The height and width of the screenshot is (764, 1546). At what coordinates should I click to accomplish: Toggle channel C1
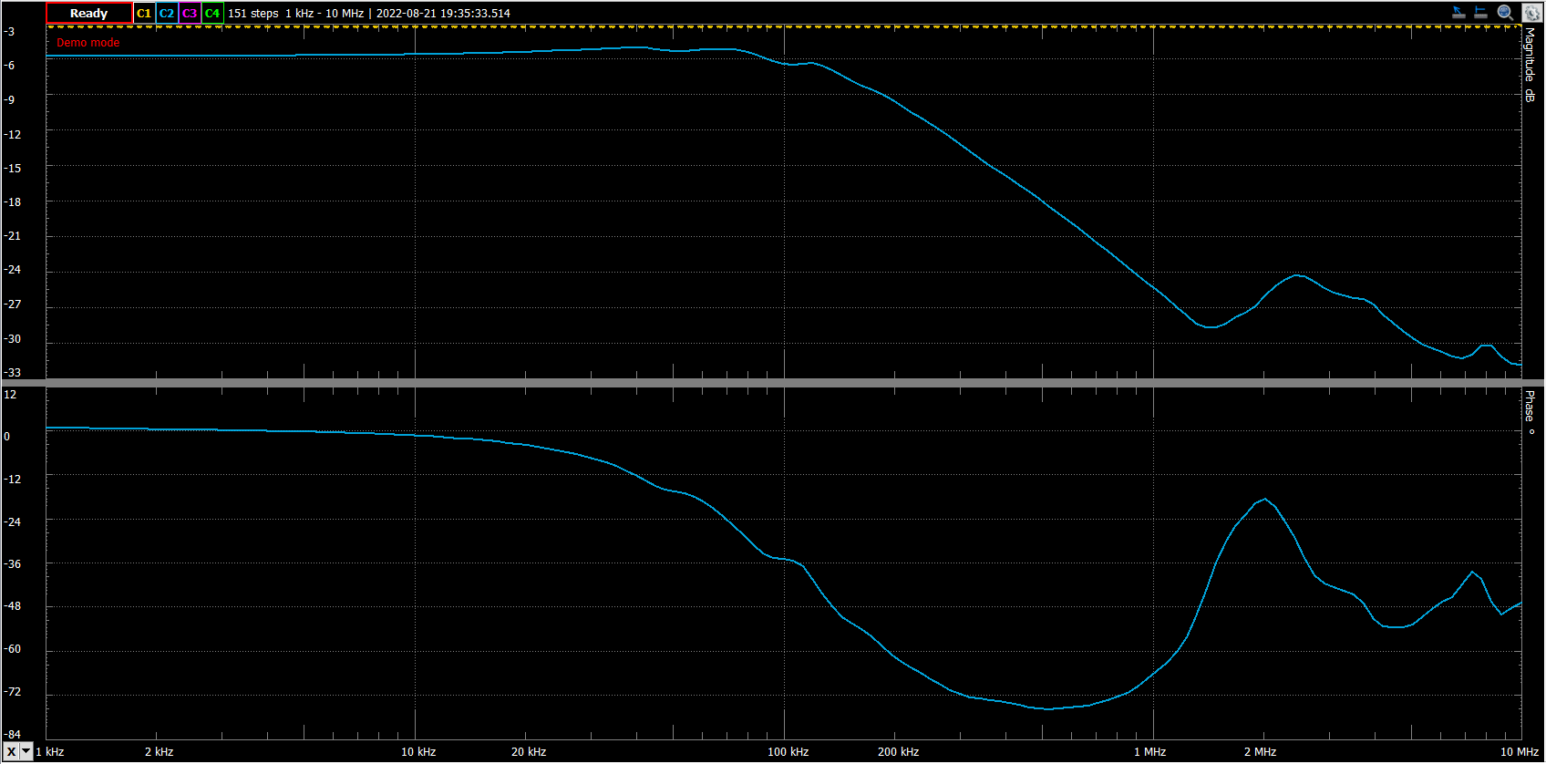coord(144,14)
